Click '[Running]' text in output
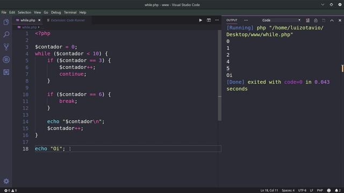 [240, 28]
